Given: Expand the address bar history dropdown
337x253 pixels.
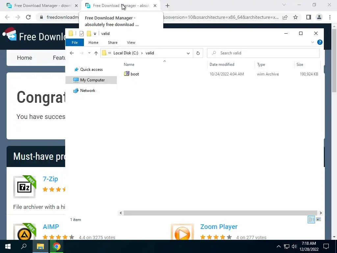Looking at the screenshot, I should click(x=188, y=53).
